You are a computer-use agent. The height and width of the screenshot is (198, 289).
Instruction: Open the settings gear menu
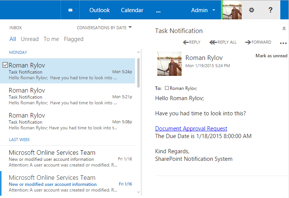point(252,10)
